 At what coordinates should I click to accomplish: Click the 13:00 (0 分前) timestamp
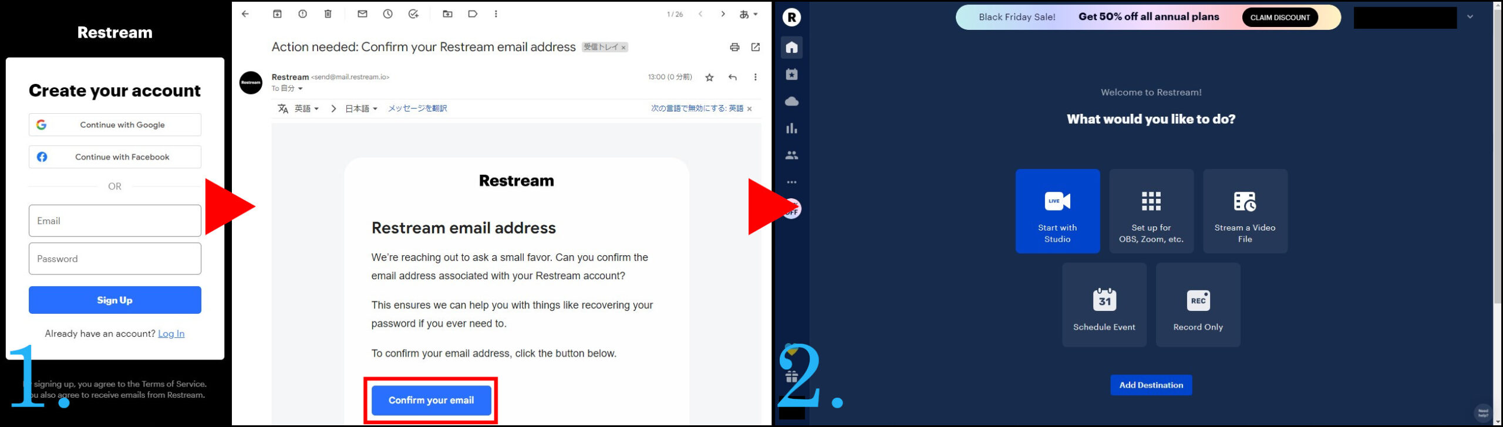pyautogui.click(x=670, y=77)
